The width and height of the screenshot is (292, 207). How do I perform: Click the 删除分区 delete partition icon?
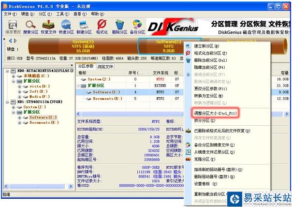[119, 27]
